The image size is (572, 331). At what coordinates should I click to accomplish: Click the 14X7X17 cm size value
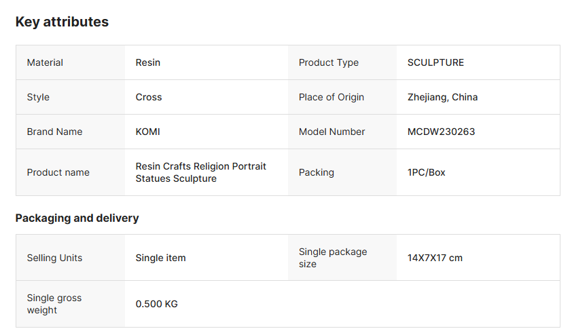435,258
